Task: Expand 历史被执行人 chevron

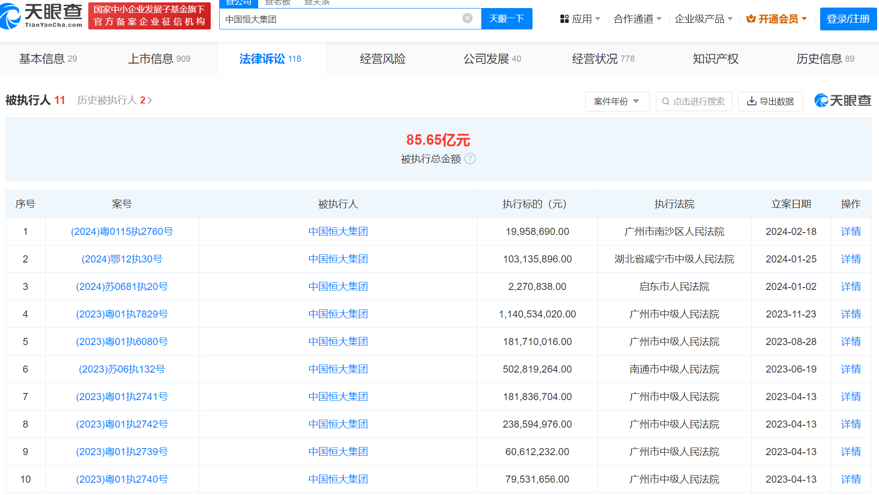Action: click(x=150, y=101)
